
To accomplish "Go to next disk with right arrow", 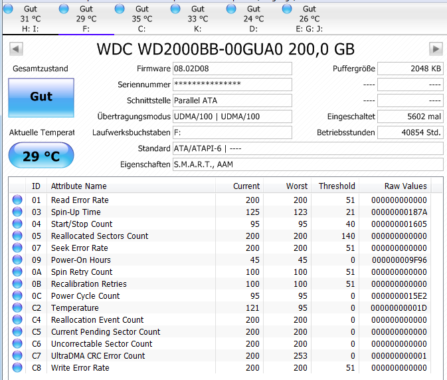I will (436, 49).
